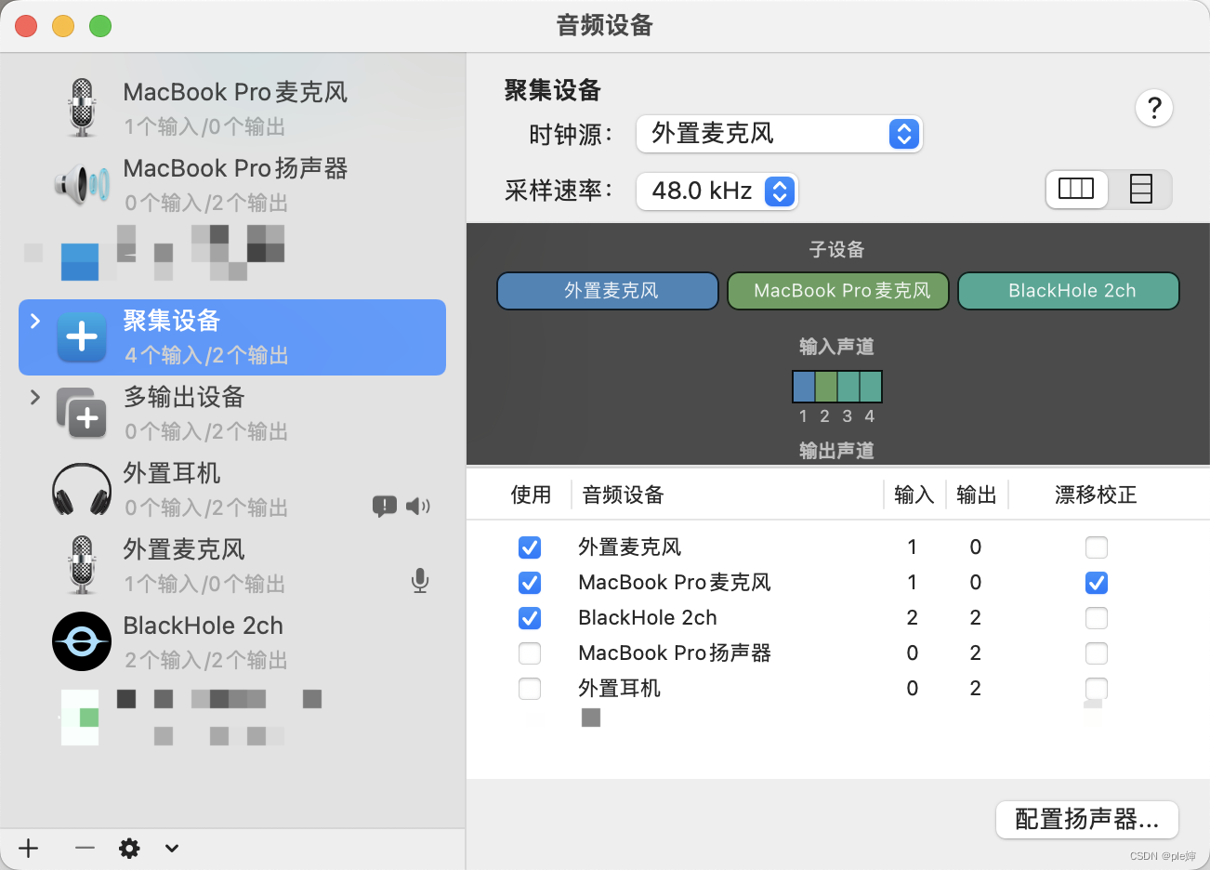The width and height of the screenshot is (1210, 870).
Task: Click 外置麦克风 name in the device table
Action: coord(630,547)
